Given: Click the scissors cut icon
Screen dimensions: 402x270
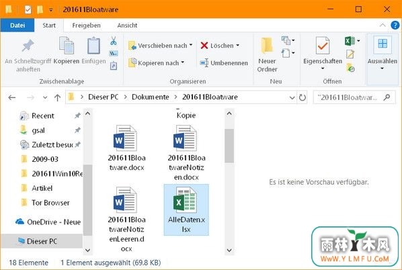Looking at the screenshot, I should tap(114, 41).
